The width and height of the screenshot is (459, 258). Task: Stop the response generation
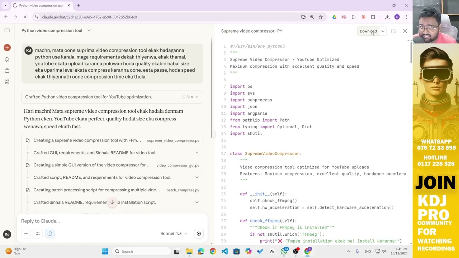[x=199, y=234]
